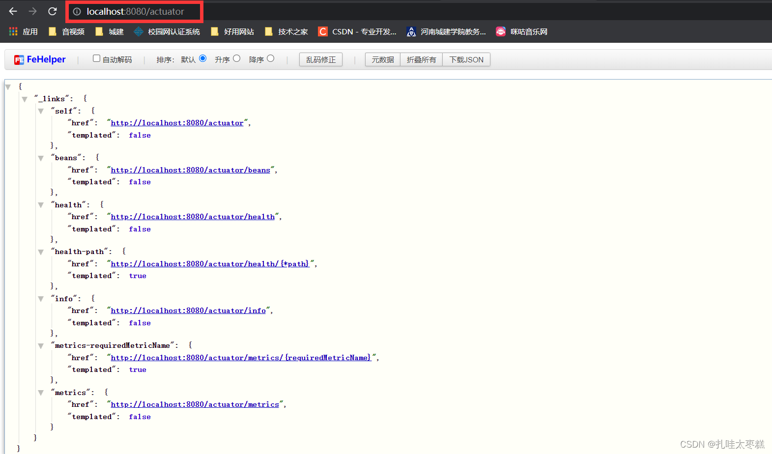Image resolution: width=772 pixels, height=454 pixels.
Task: Click the 排序 label in toolbar
Action: 165,59
